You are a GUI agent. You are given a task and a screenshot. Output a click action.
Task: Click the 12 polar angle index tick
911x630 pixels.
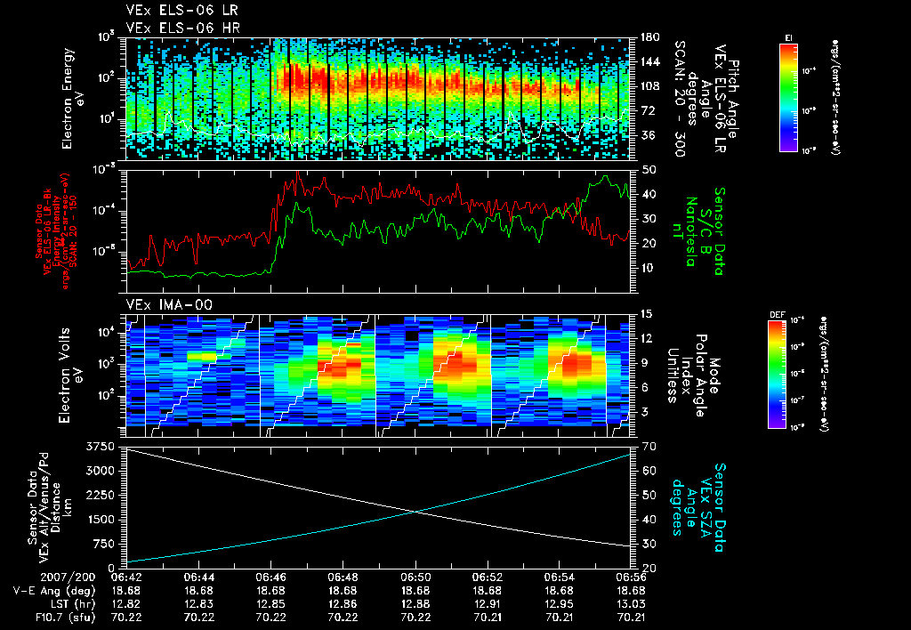(648, 338)
